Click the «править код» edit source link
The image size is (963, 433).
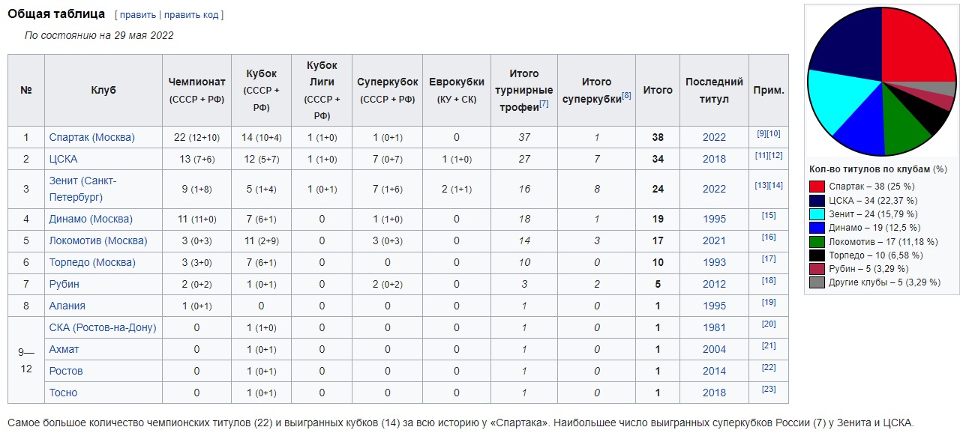[192, 15]
